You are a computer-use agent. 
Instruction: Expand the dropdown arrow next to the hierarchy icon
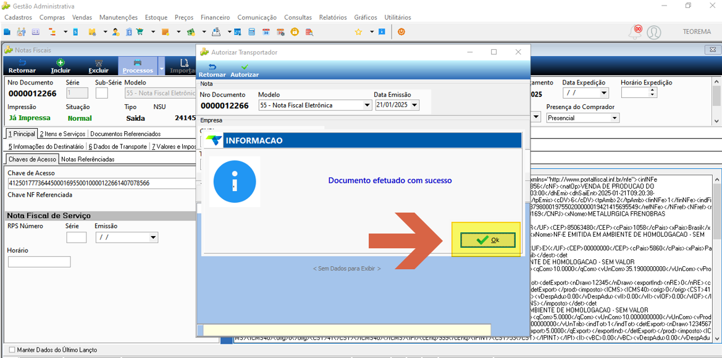pyautogui.click(x=65, y=31)
